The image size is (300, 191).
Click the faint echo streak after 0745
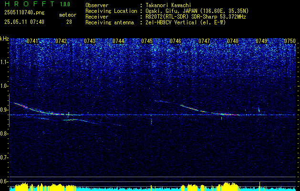162,101
